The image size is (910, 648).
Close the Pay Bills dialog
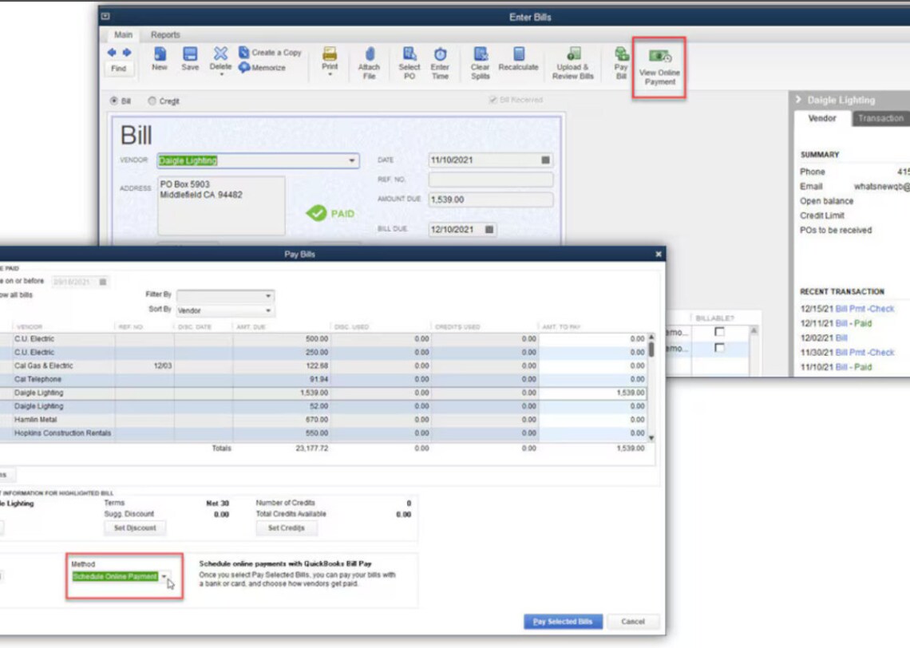pyautogui.click(x=658, y=254)
